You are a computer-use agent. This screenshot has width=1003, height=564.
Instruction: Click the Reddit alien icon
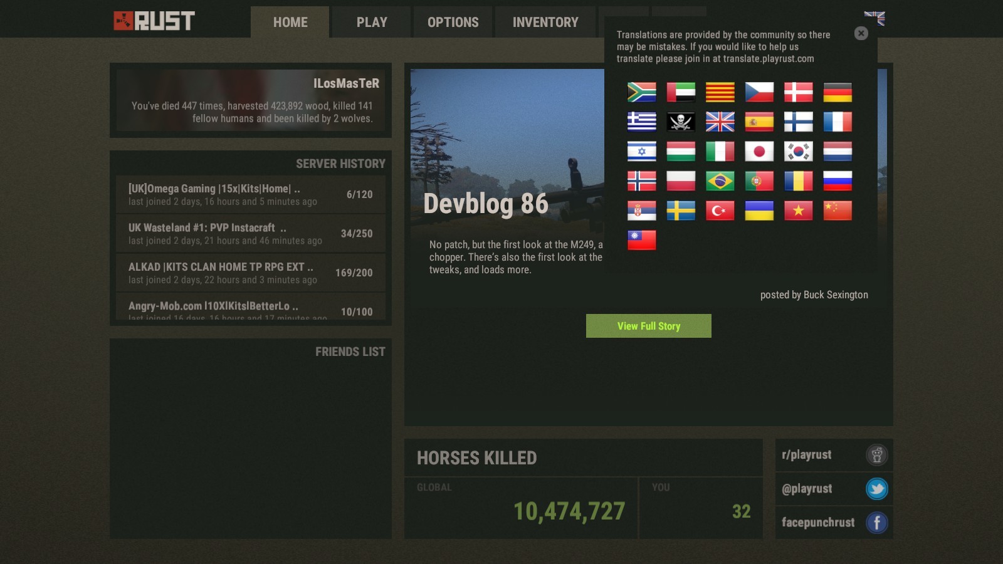coord(877,455)
